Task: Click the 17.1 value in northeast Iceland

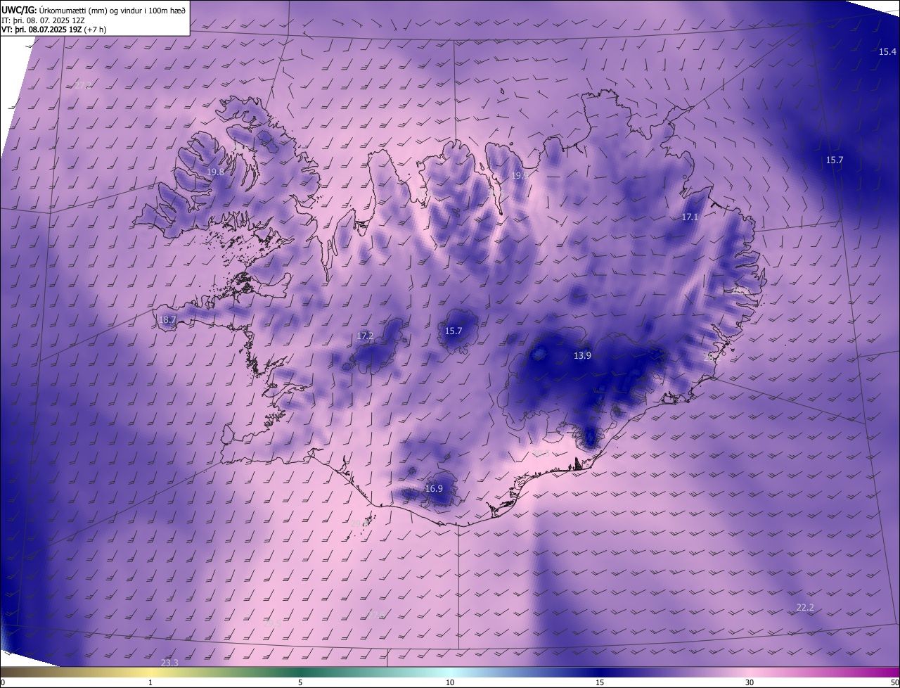Action: coord(690,217)
